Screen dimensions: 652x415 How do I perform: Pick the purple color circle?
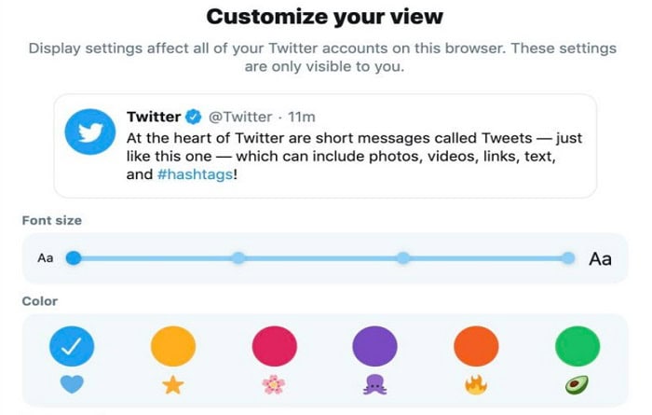(374, 346)
